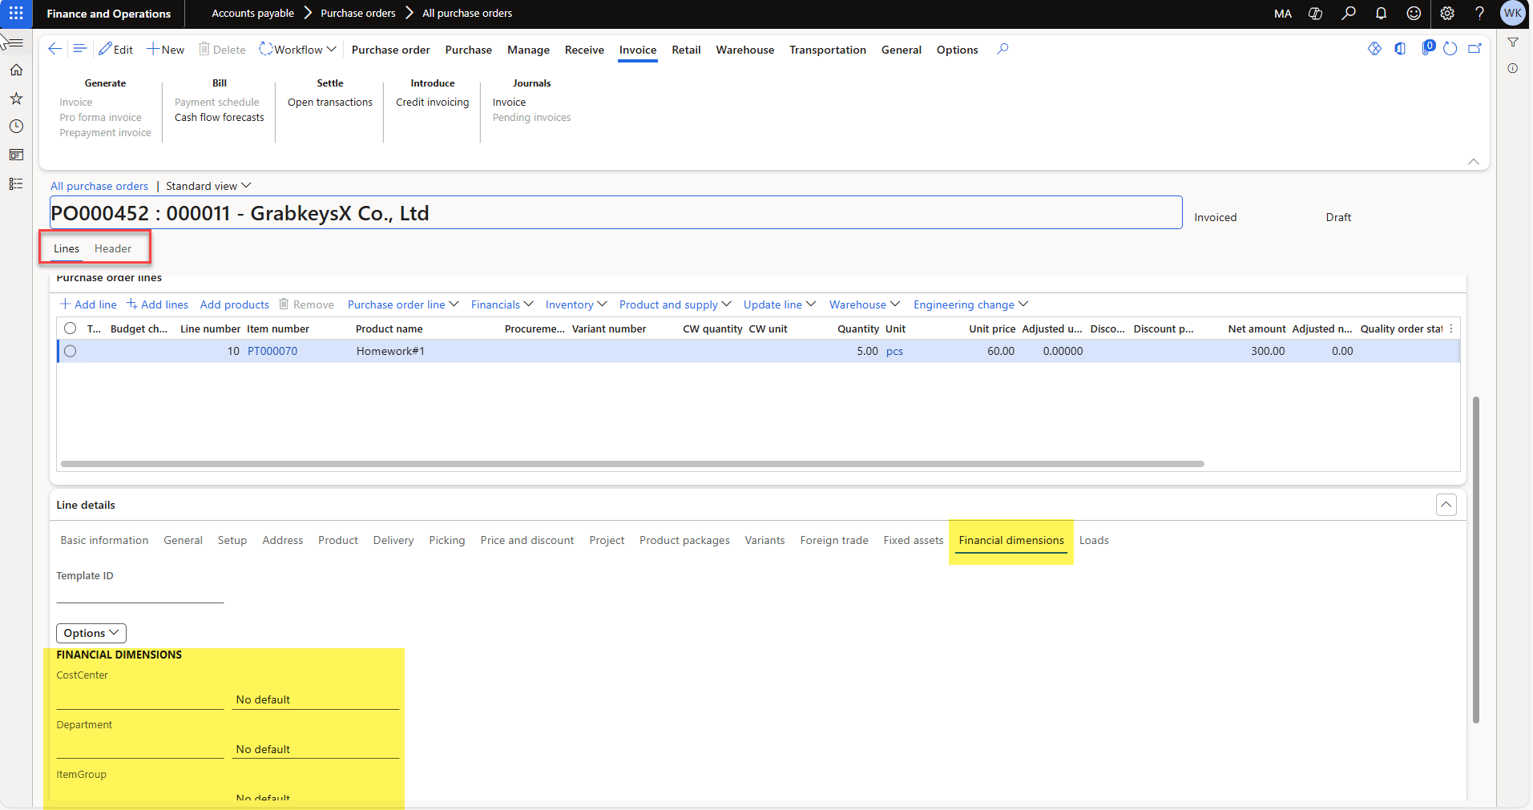Open the notifications bell
The height and width of the screenshot is (810, 1533).
tap(1382, 14)
